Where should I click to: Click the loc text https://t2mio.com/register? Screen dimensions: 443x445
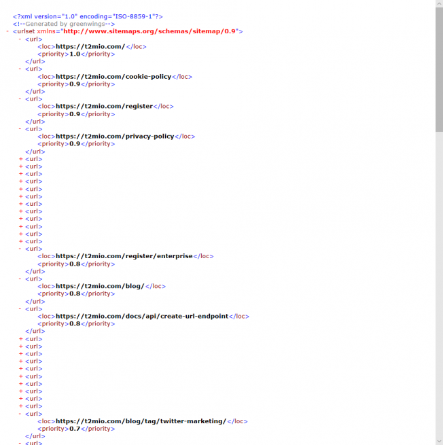(104, 106)
